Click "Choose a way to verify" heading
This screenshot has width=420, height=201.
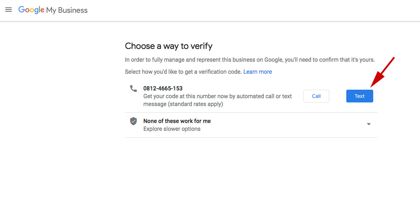tap(169, 46)
